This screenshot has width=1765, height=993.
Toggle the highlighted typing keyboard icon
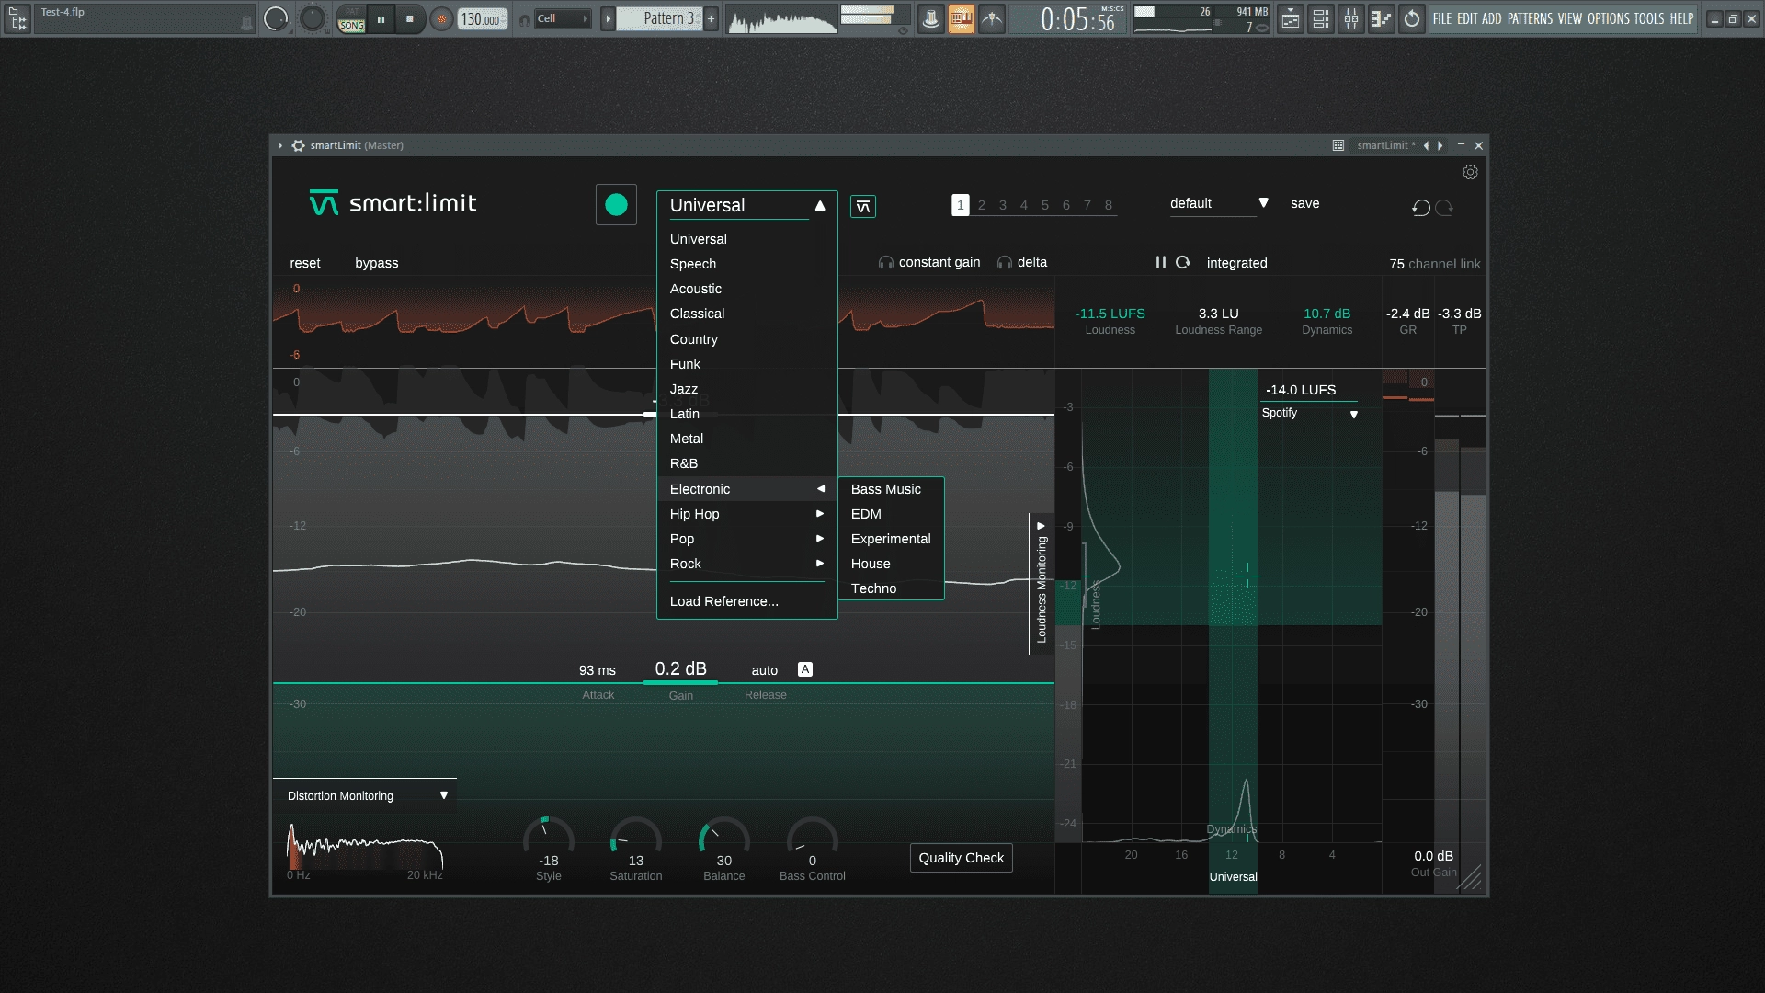pos(962,18)
